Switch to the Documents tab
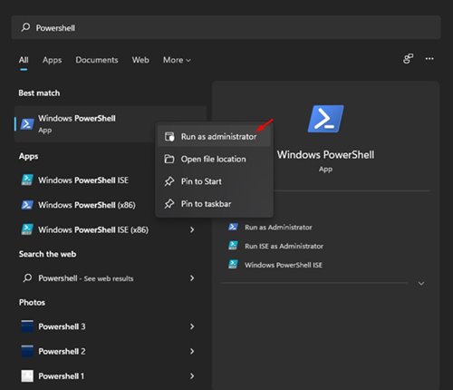 [97, 60]
